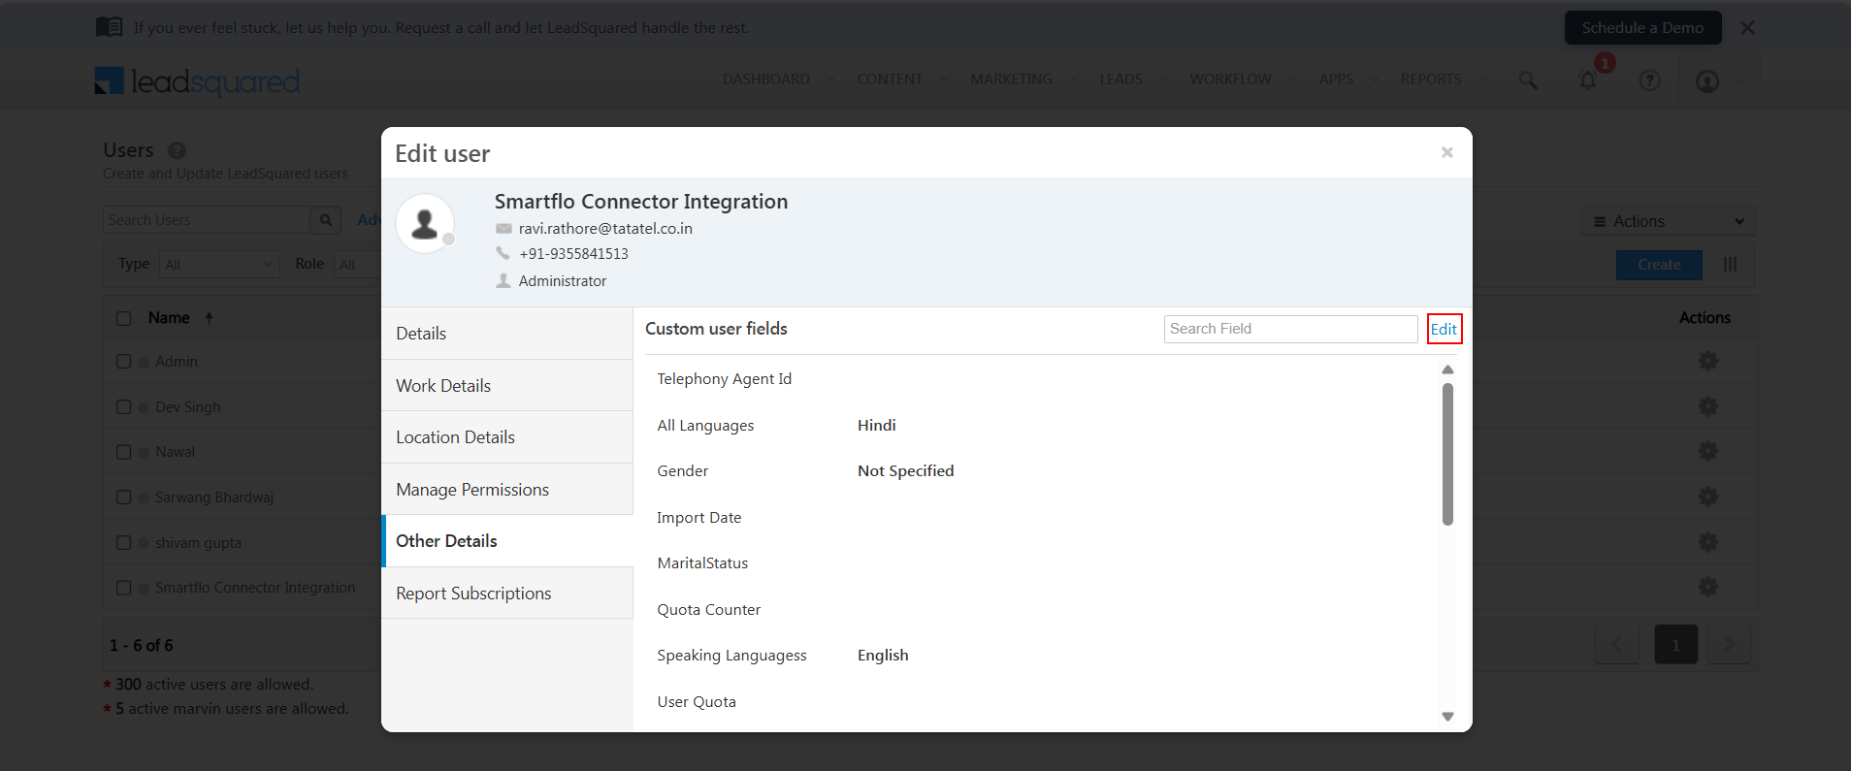
Task: Open Manage Permissions tab
Action: click(507, 490)
